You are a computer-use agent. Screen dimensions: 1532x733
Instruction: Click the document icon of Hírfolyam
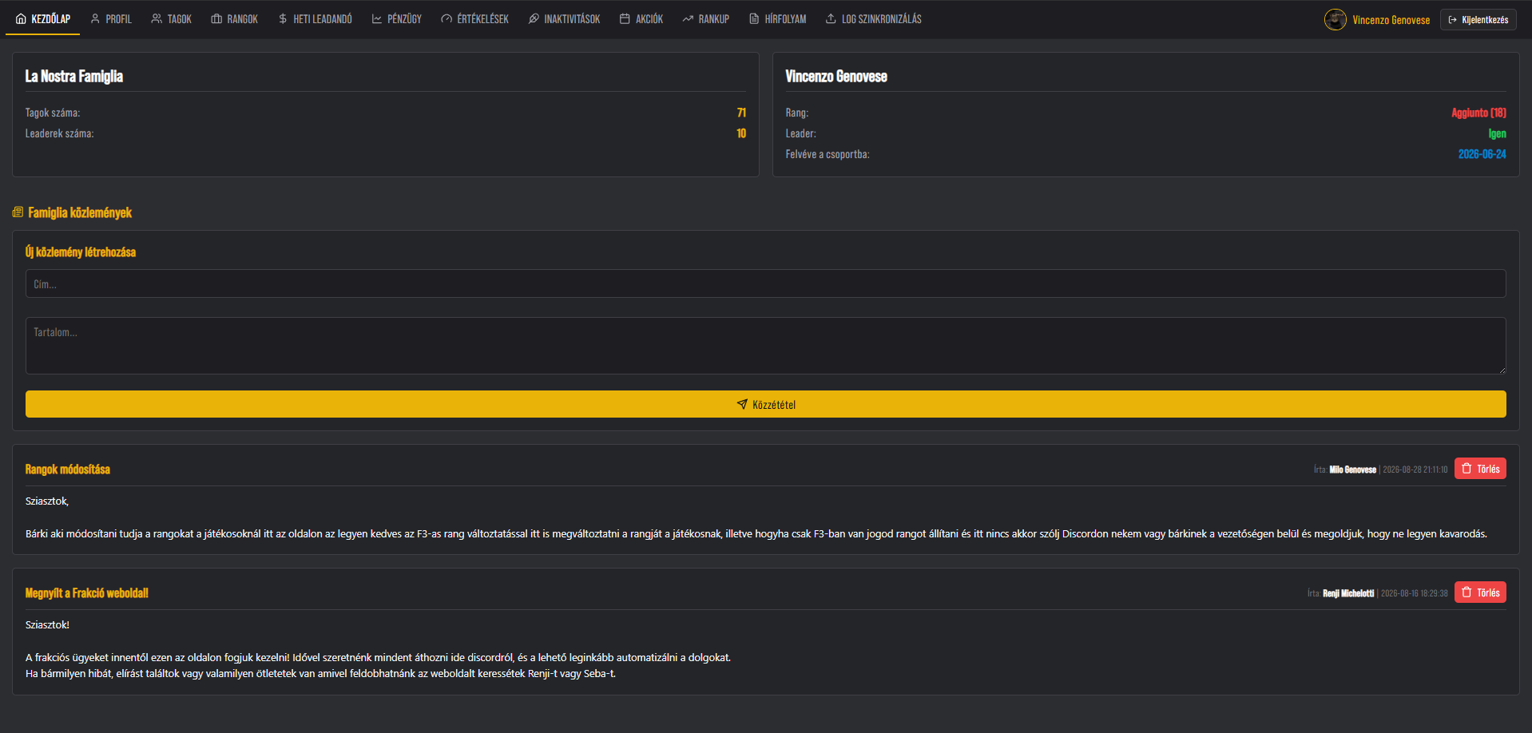click(754, 19)
